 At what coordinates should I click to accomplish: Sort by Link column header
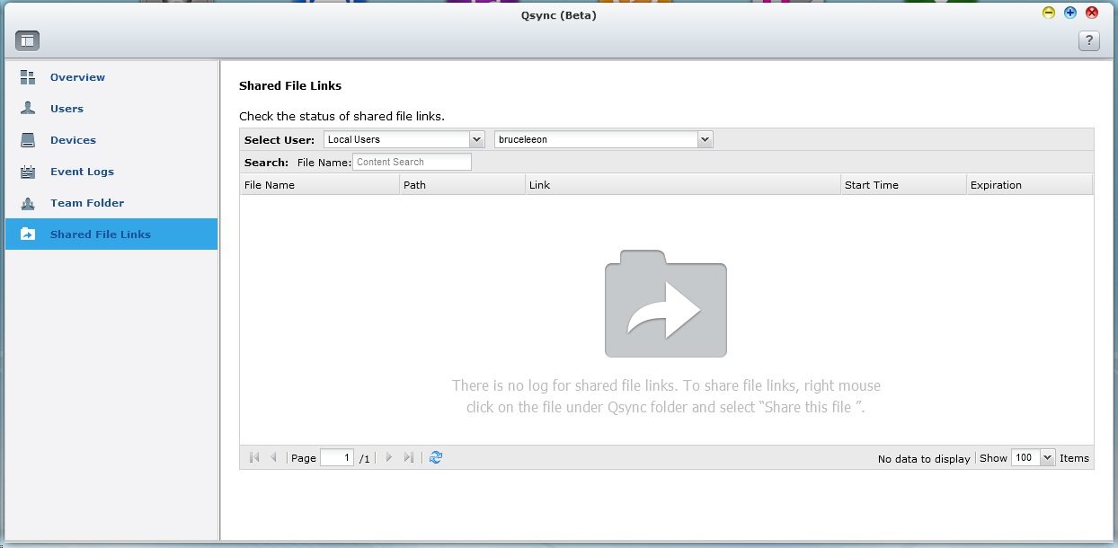(x=683, y=184)
